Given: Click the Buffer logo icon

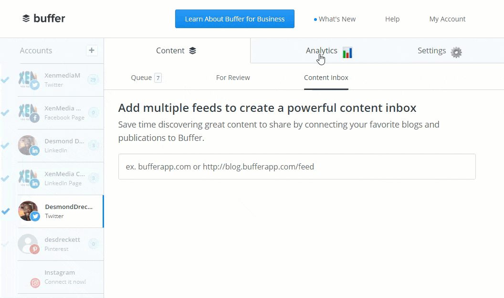Looking at the screenshot, I should click(x=26, y=19).
